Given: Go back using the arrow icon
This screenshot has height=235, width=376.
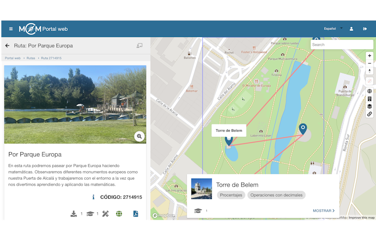Looking at the screenshot, I should click(7, 45).
